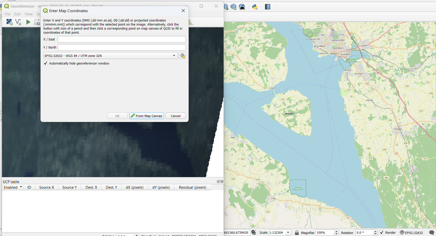Open a raster file in Georeferencer

point(9,22)
